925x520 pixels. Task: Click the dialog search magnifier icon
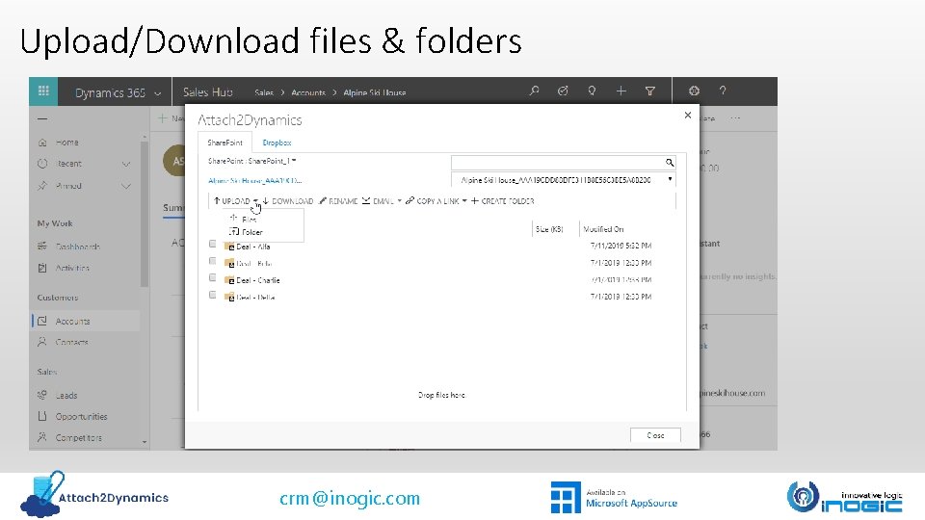pyautogui.click(x=670, y=162)
